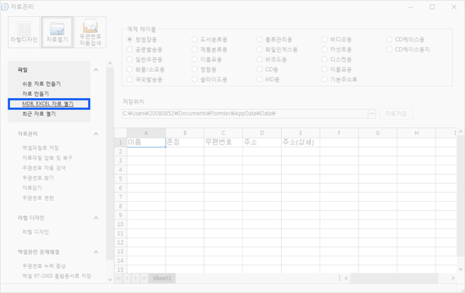The width and height of the screenshot is (465, 293).
Task: Open 쉬운 자료 만들기 link
Action: 41,84
